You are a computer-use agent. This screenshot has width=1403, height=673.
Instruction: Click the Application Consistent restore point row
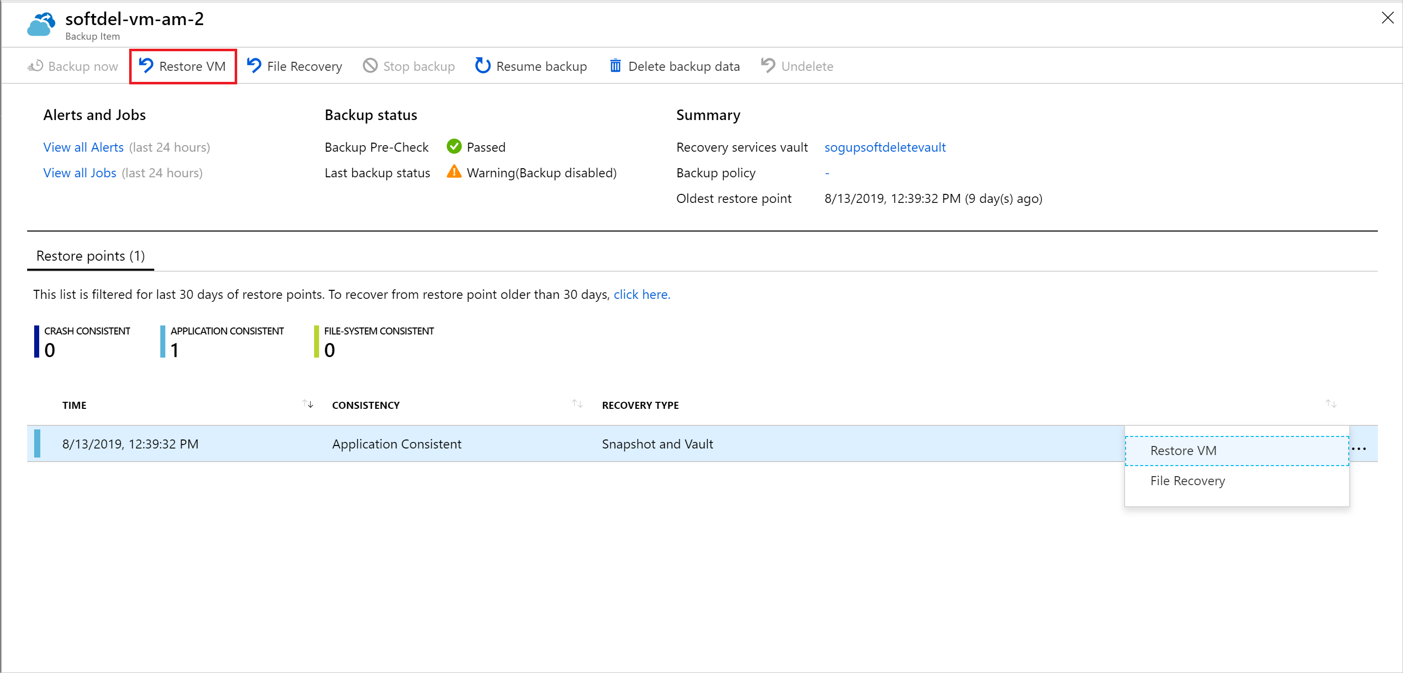573,443
